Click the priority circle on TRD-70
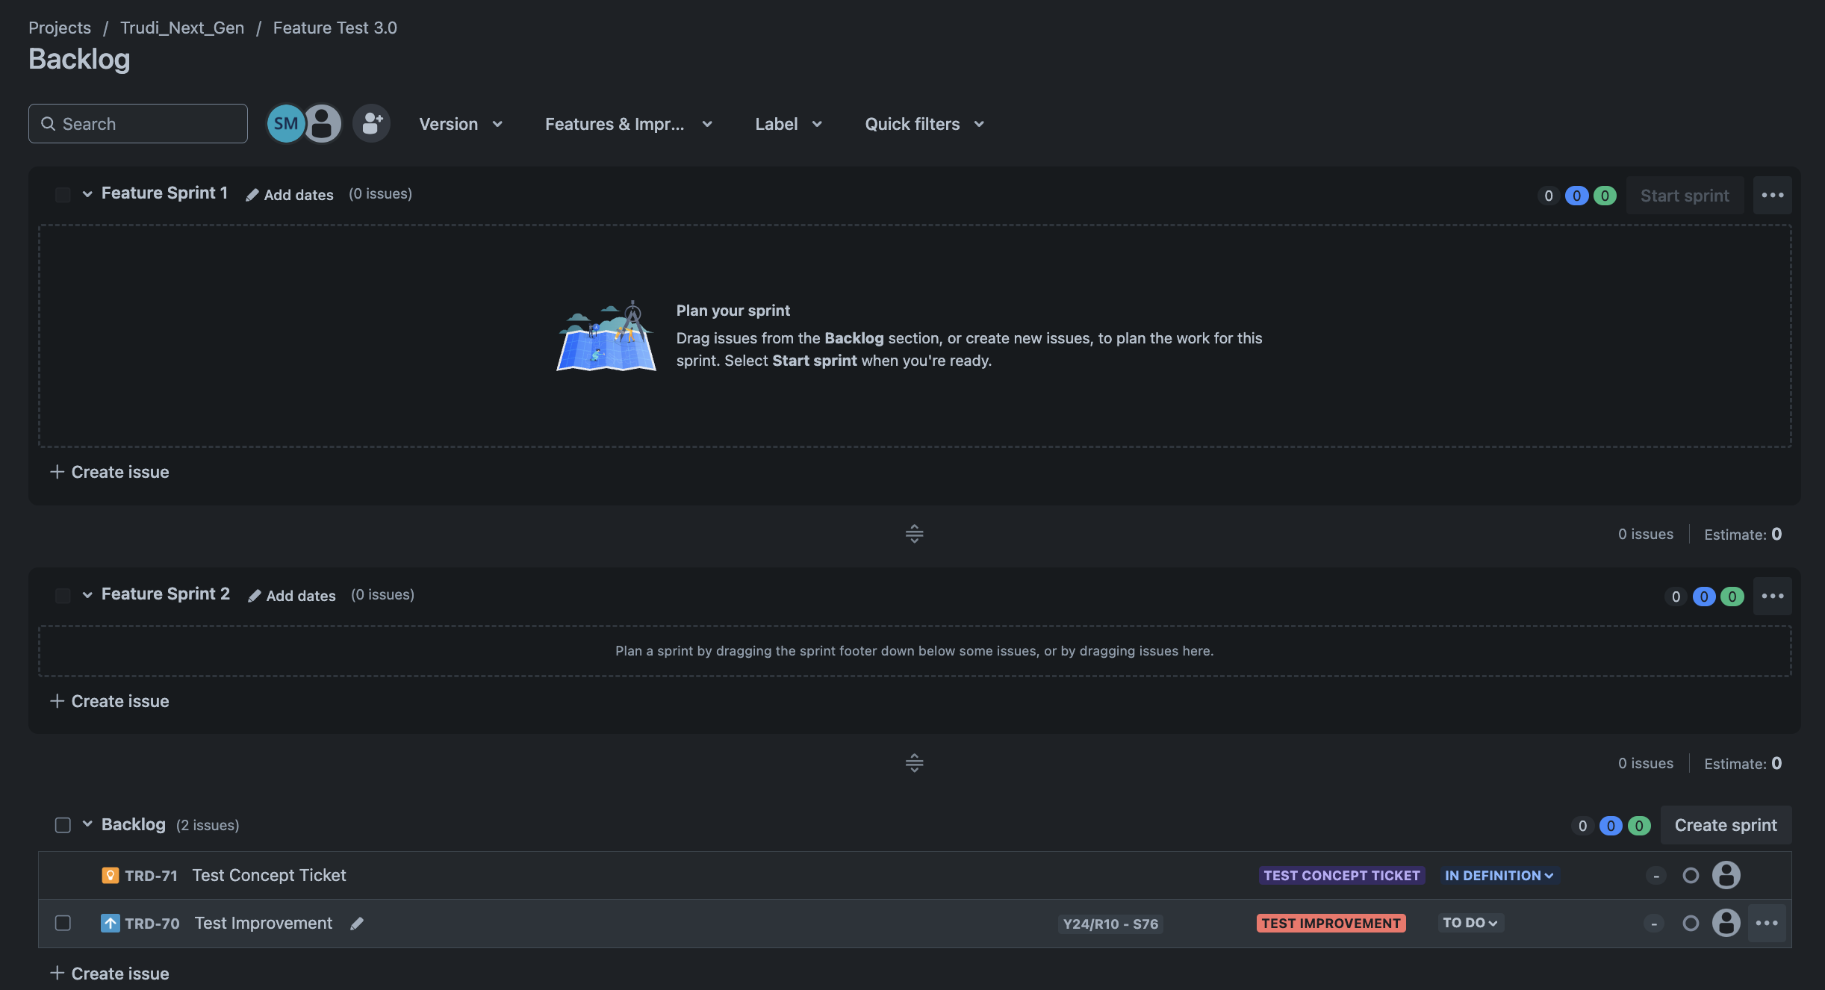The width and height of the screenshot is (1825, 990). click(x=1691, y=924)
